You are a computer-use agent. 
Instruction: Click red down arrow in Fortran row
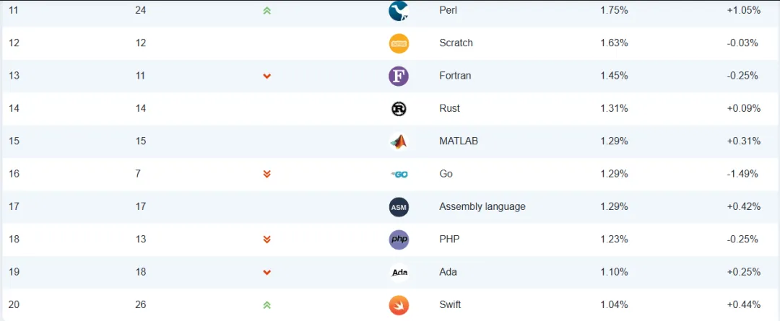click(266, 76)
